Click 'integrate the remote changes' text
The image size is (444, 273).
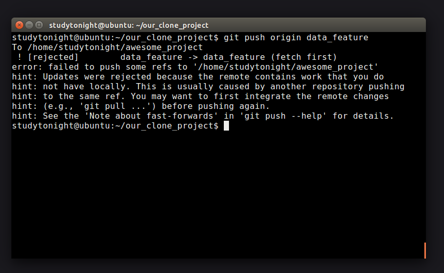pyautogui.click(x=316, y=97)
